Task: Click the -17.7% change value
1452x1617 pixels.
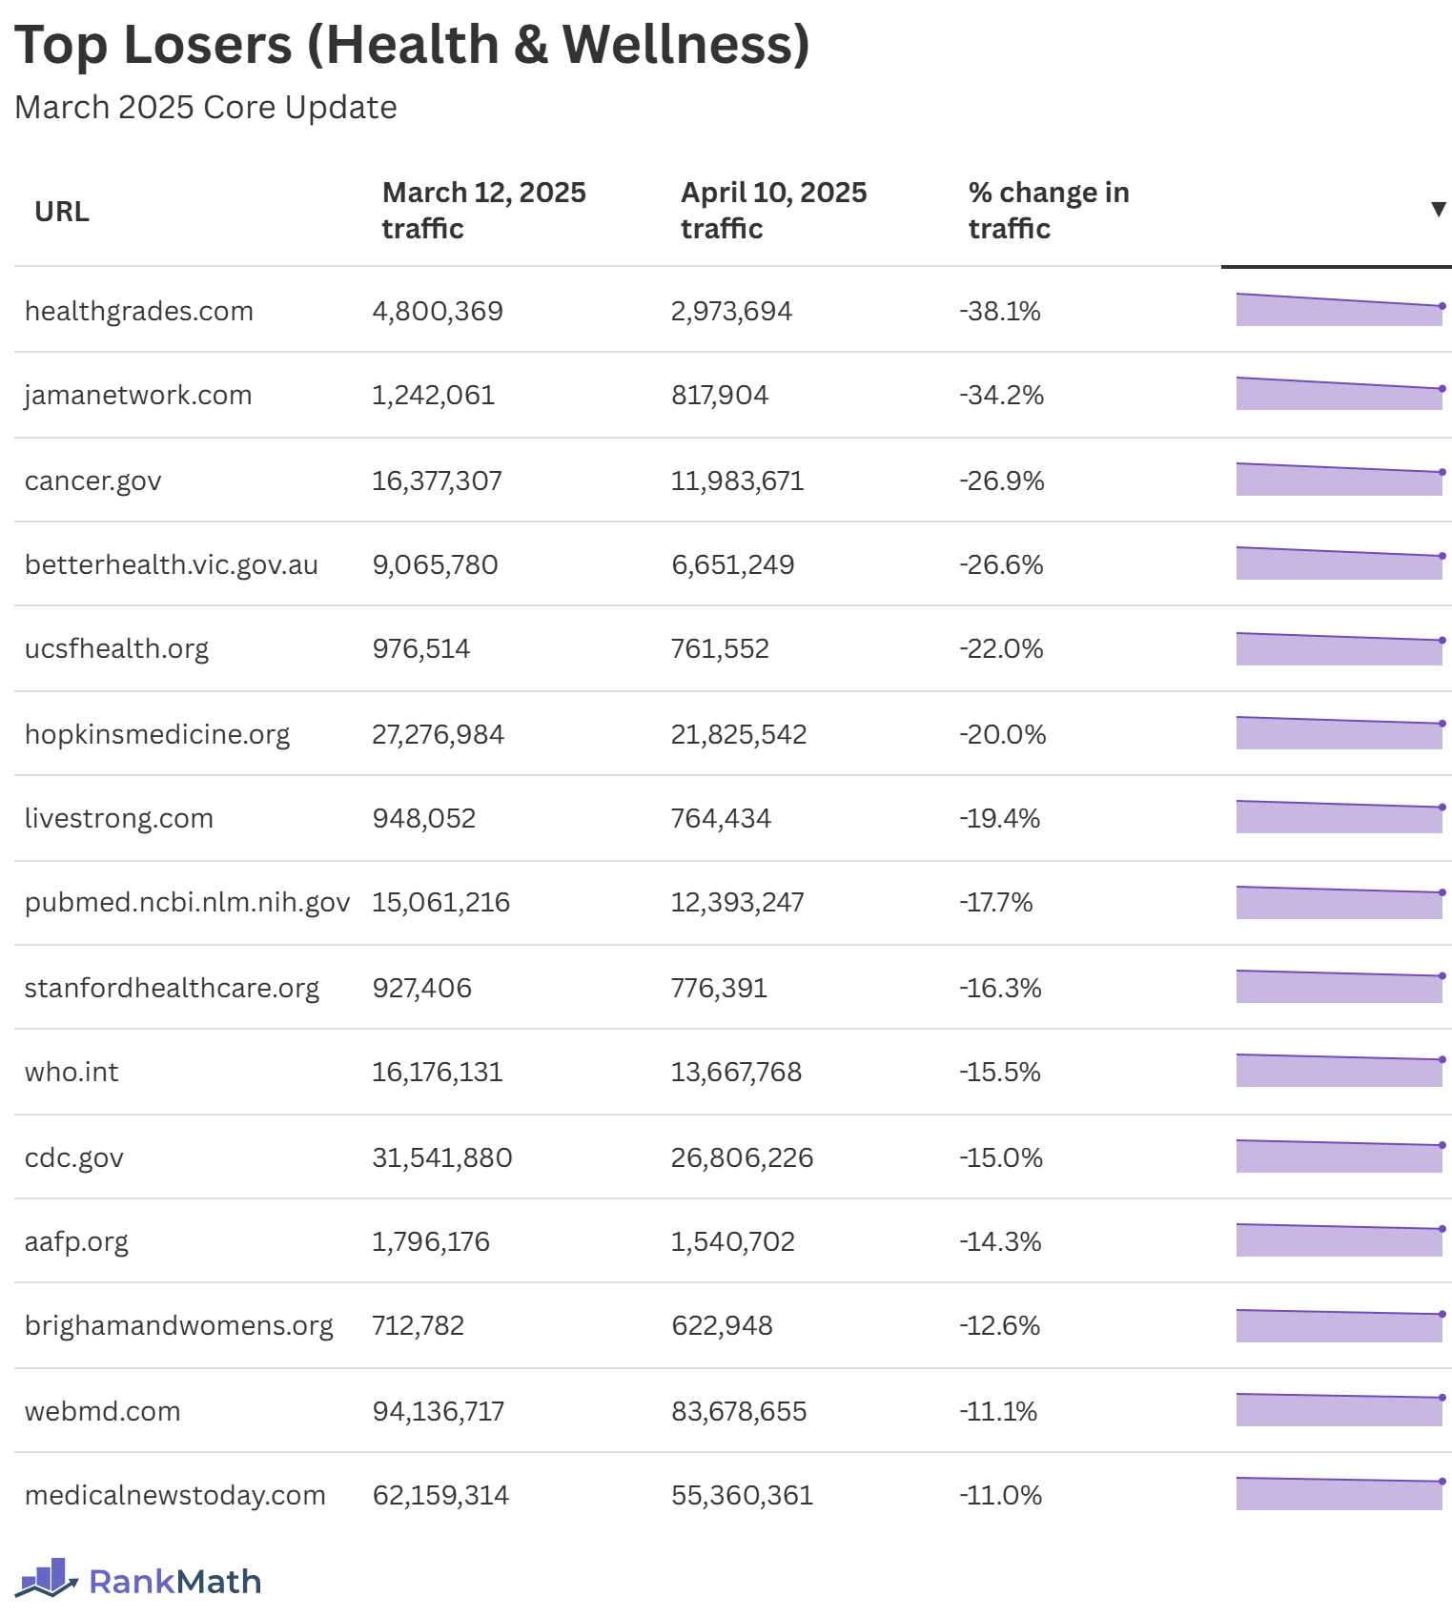Action: click(x=996, y=902)
